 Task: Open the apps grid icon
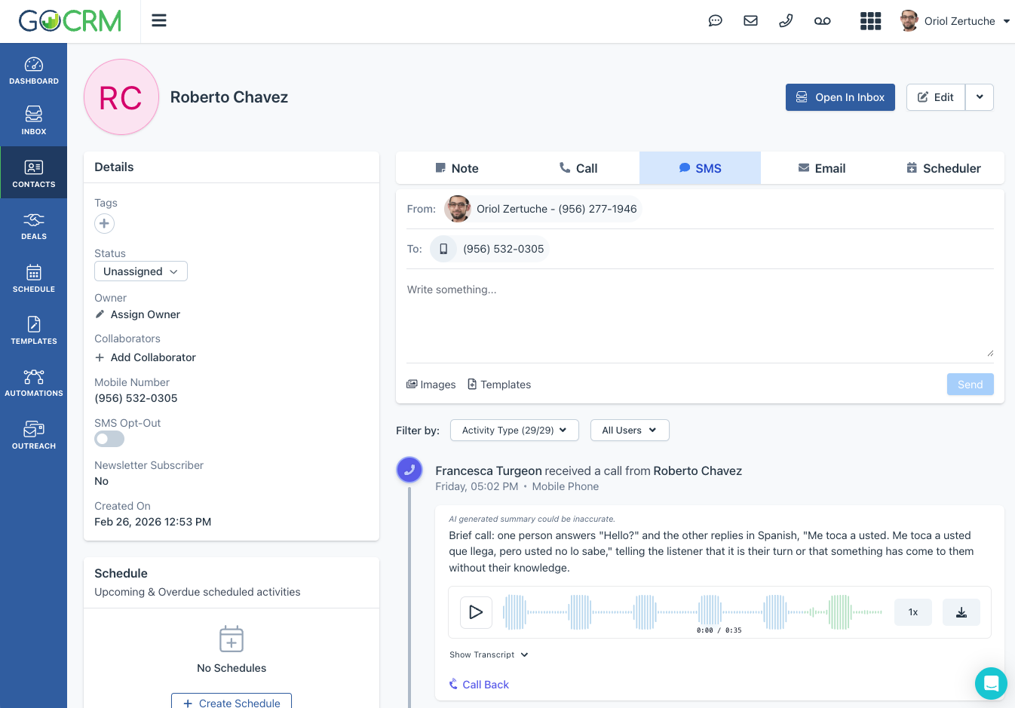click(x=870, y=21)
